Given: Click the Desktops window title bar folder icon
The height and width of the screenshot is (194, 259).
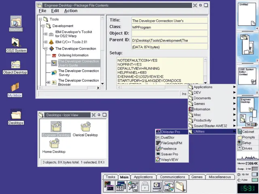Looking at the screenshot, I should (41, 115).
